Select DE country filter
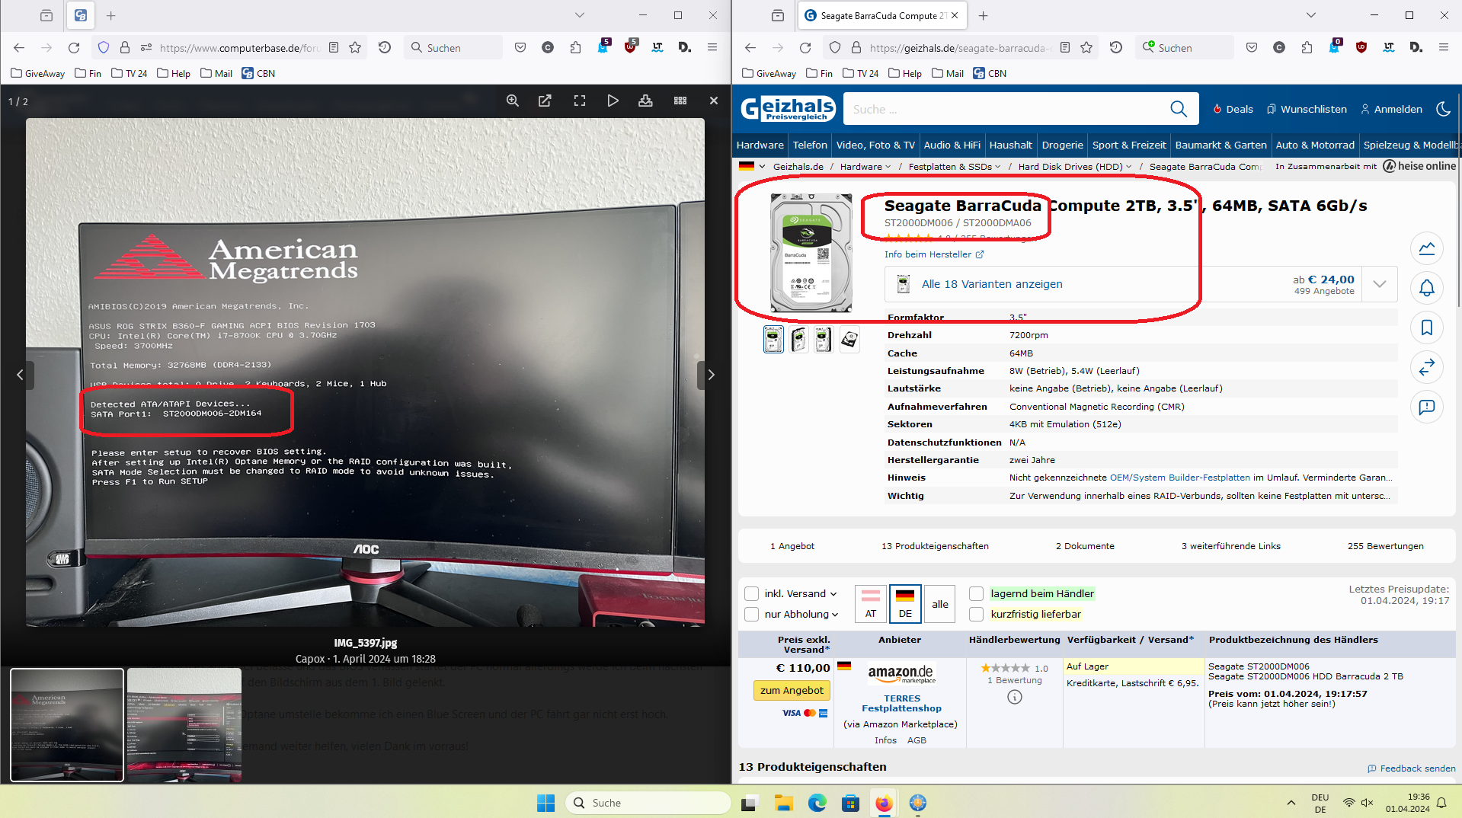This screenshot has height=818, width=1462. [x=905, y=603]
